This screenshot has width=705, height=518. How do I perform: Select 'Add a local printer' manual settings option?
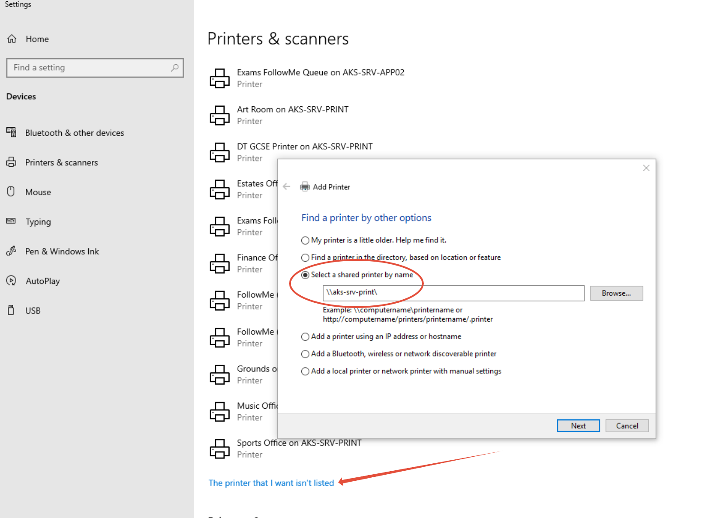coord(305,371)
